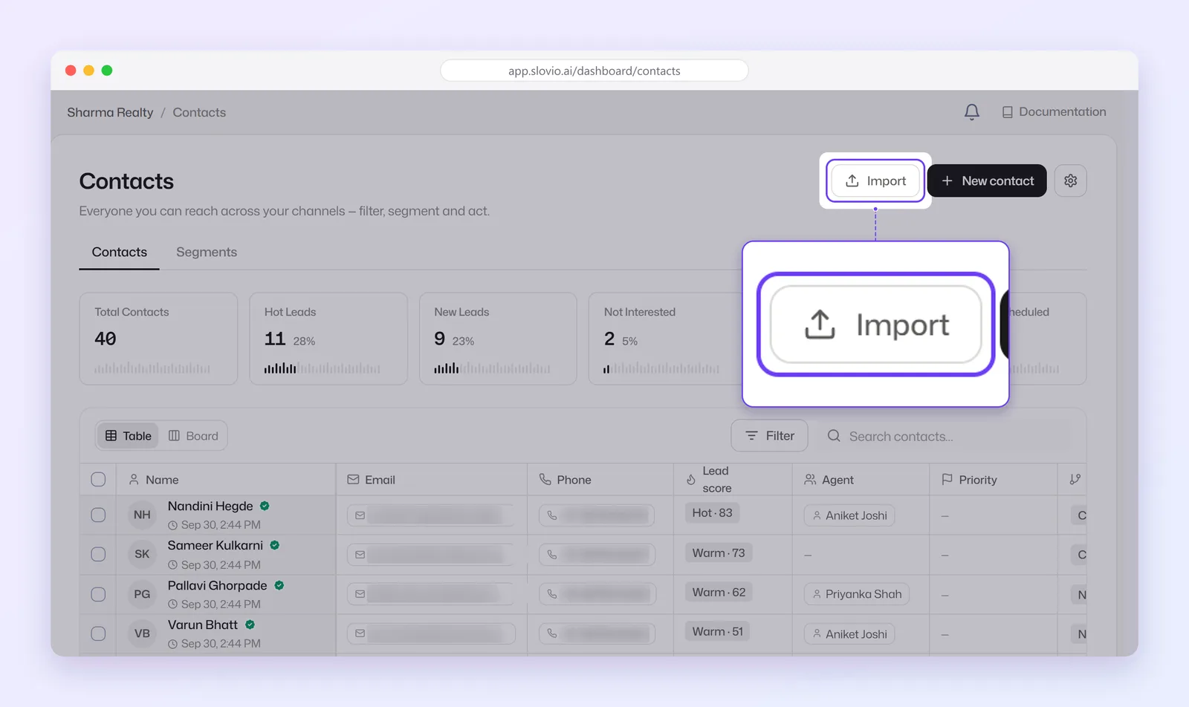
Task: Click Varun Bhatt's verified badge
Action: click(x=250, y=625)
